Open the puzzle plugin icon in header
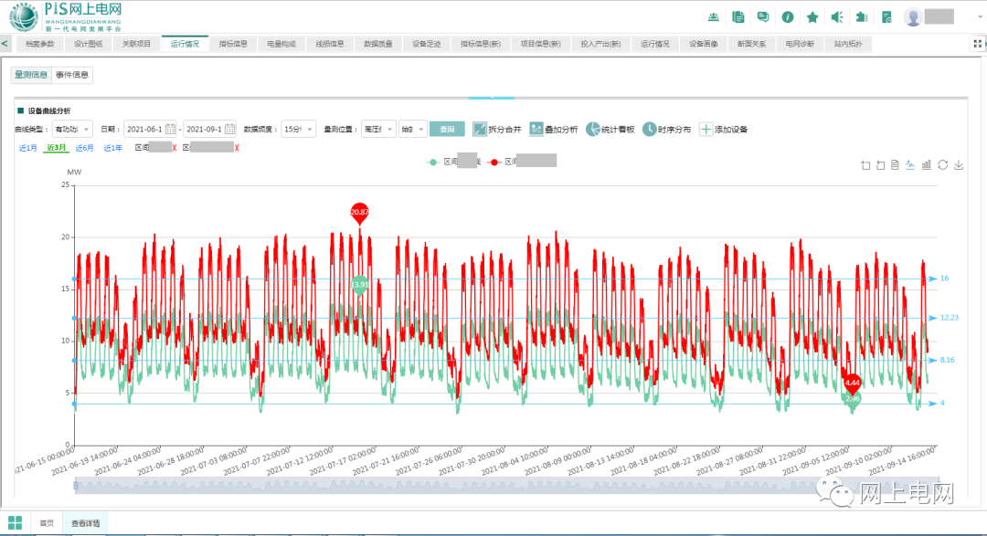The width and height of the screenshot is (987, 536). click(x=862, y=17)
